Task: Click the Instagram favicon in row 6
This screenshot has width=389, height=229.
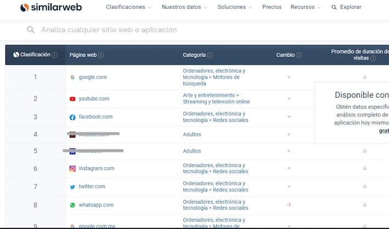Action: click(x=72, y=169)
